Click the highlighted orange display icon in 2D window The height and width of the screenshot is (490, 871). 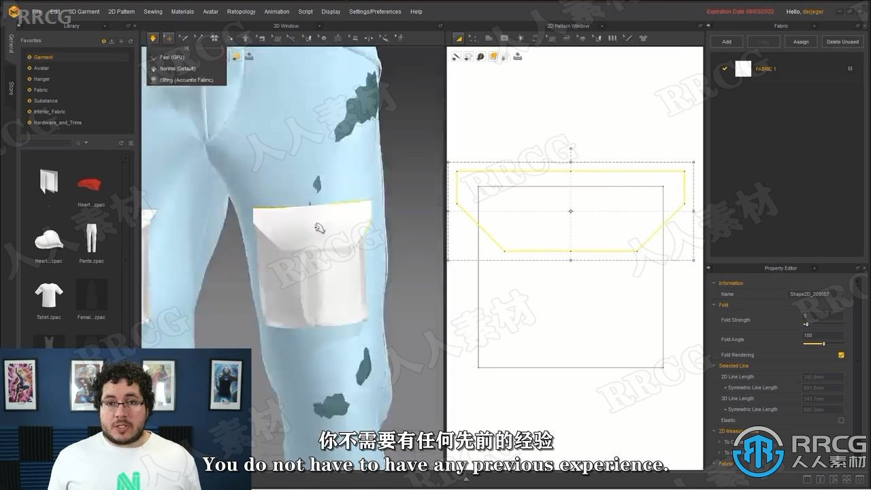[x=493, y=56]
